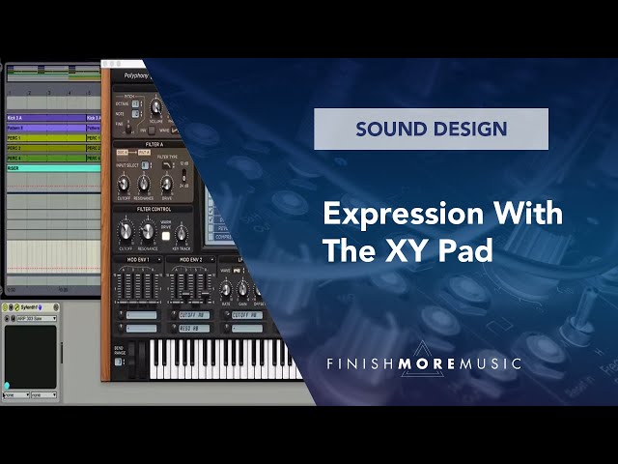Screen dimensions: 618x464
Task: Click the FILT A routing box in Filter A
Action: [144, 153]
